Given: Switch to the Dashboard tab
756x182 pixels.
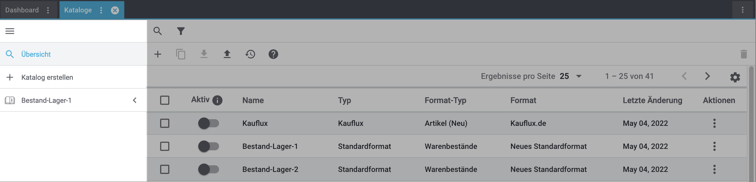Looking at the screenshot, I should [22, 10].
